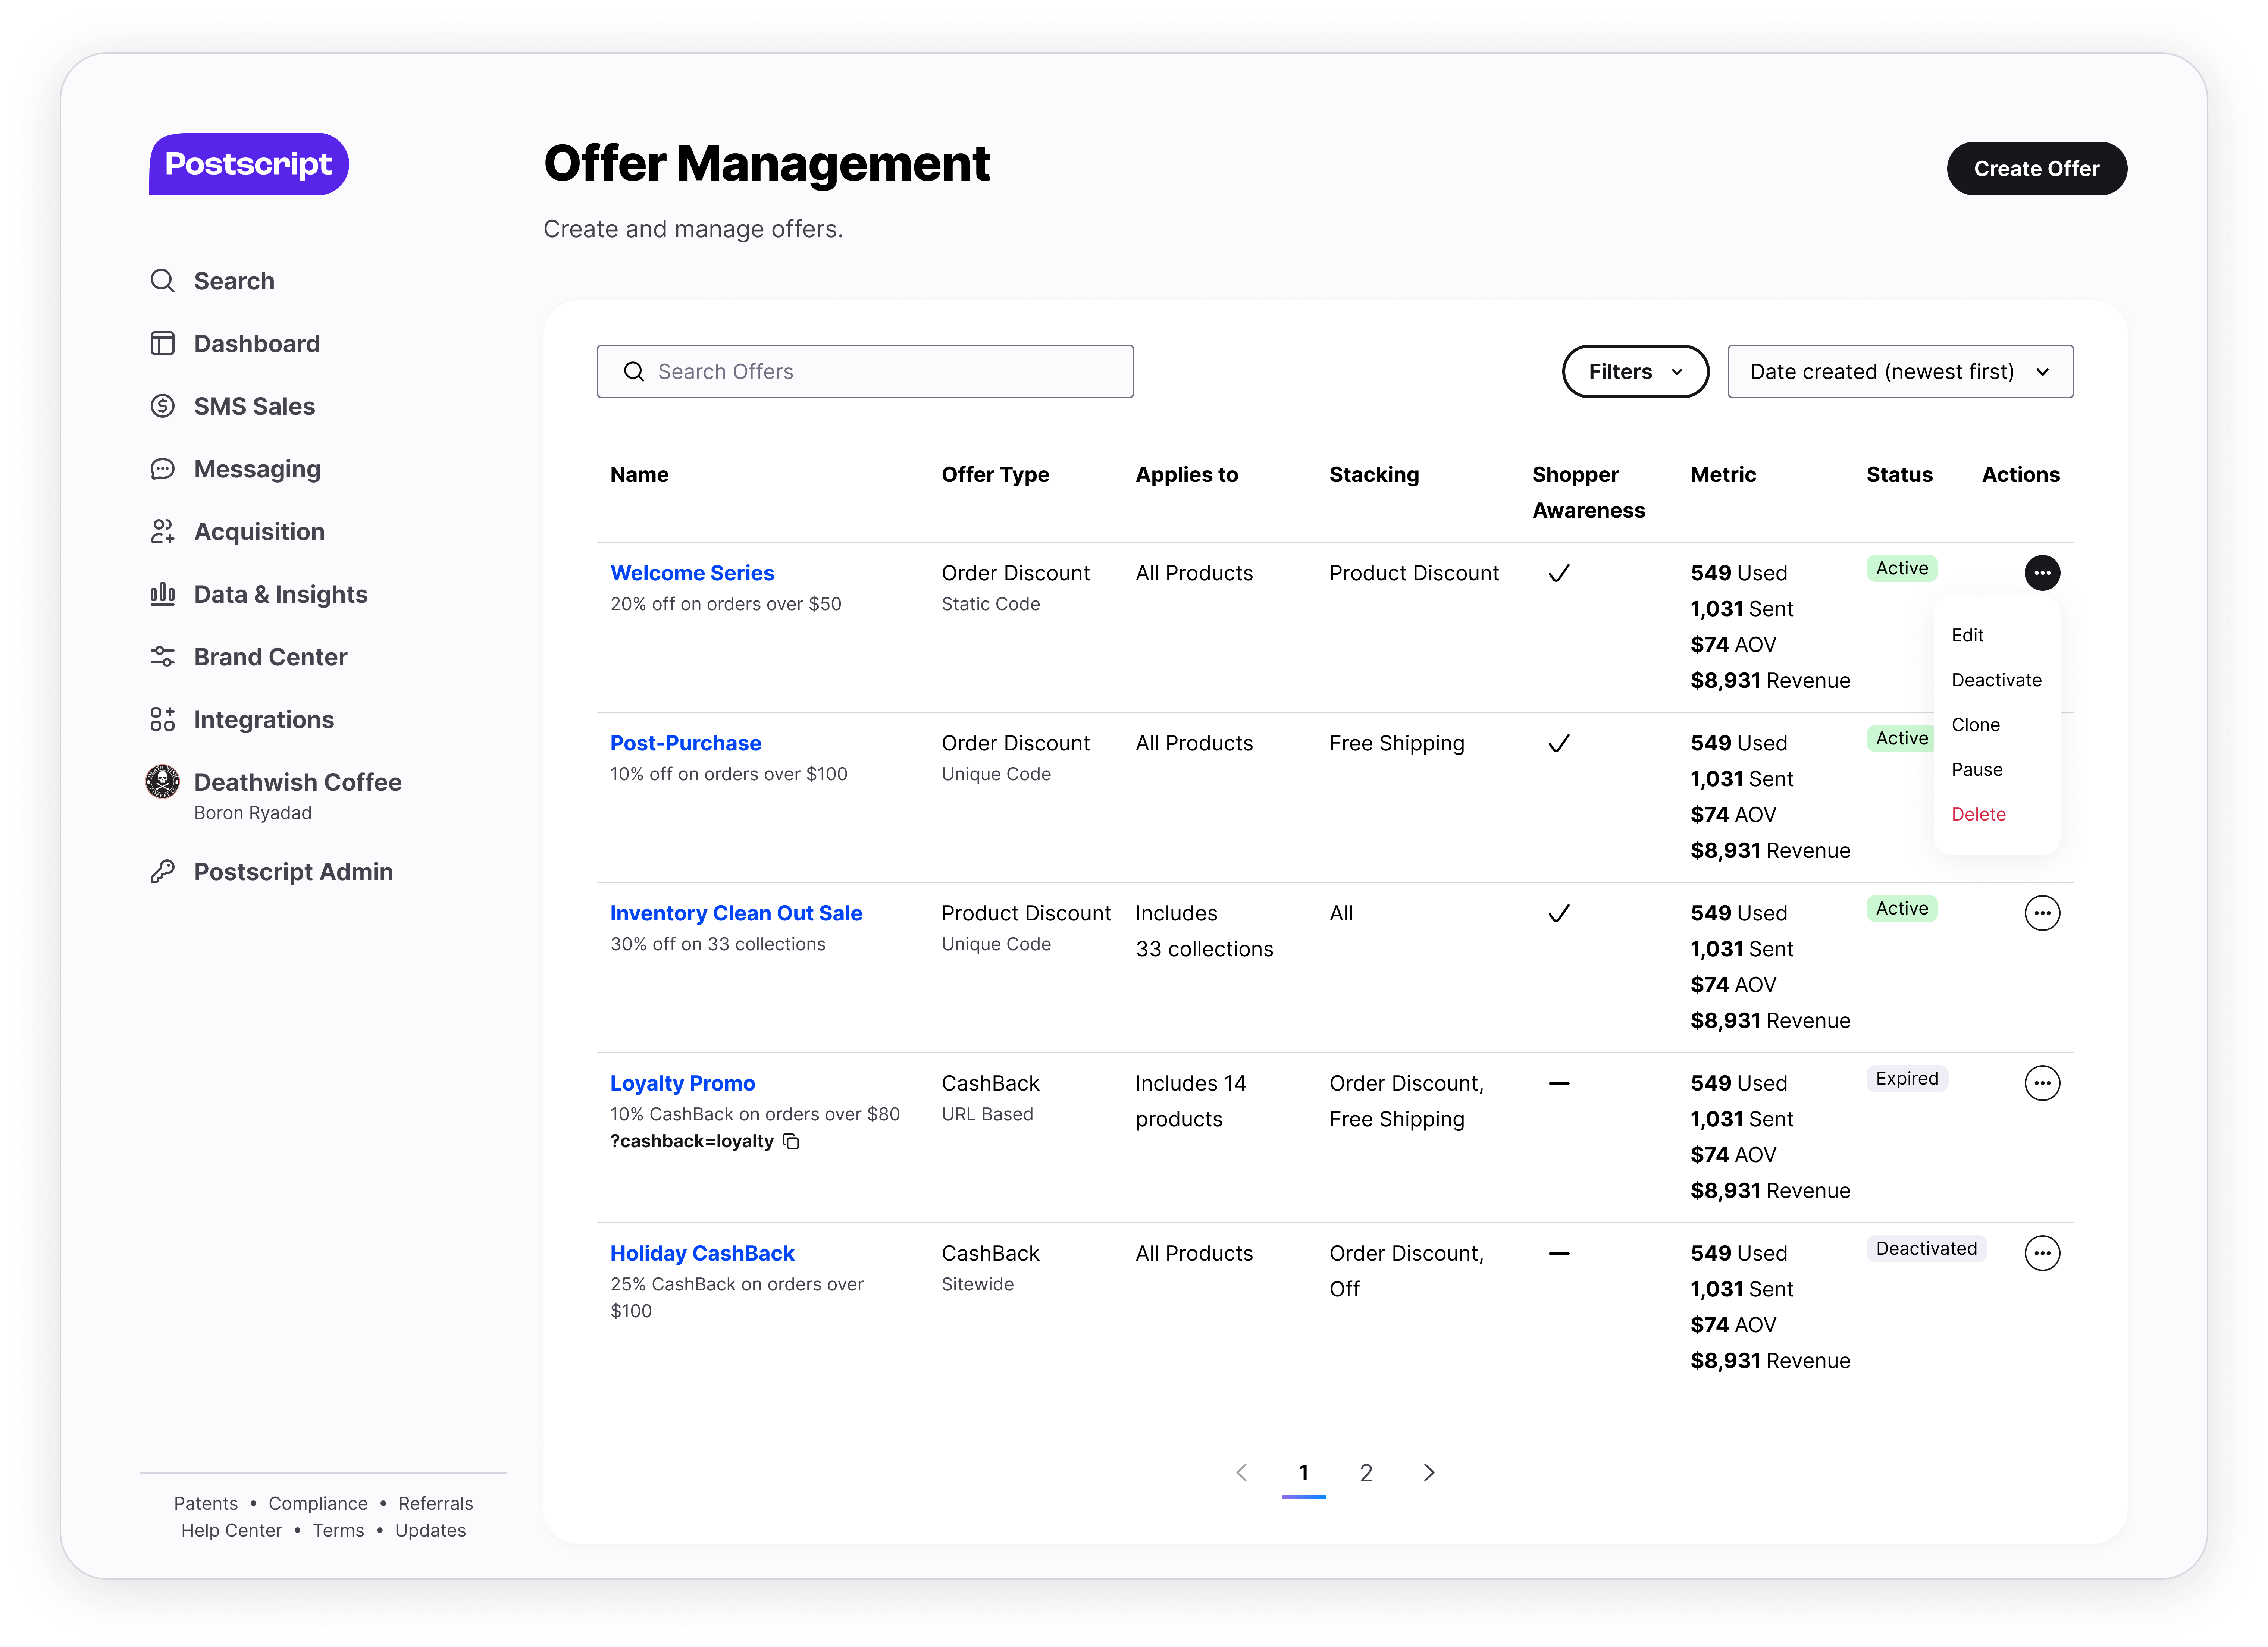The image size is (2268, 1647).
Task: Click the SMS Sales dollar icon
Action: 162,406
